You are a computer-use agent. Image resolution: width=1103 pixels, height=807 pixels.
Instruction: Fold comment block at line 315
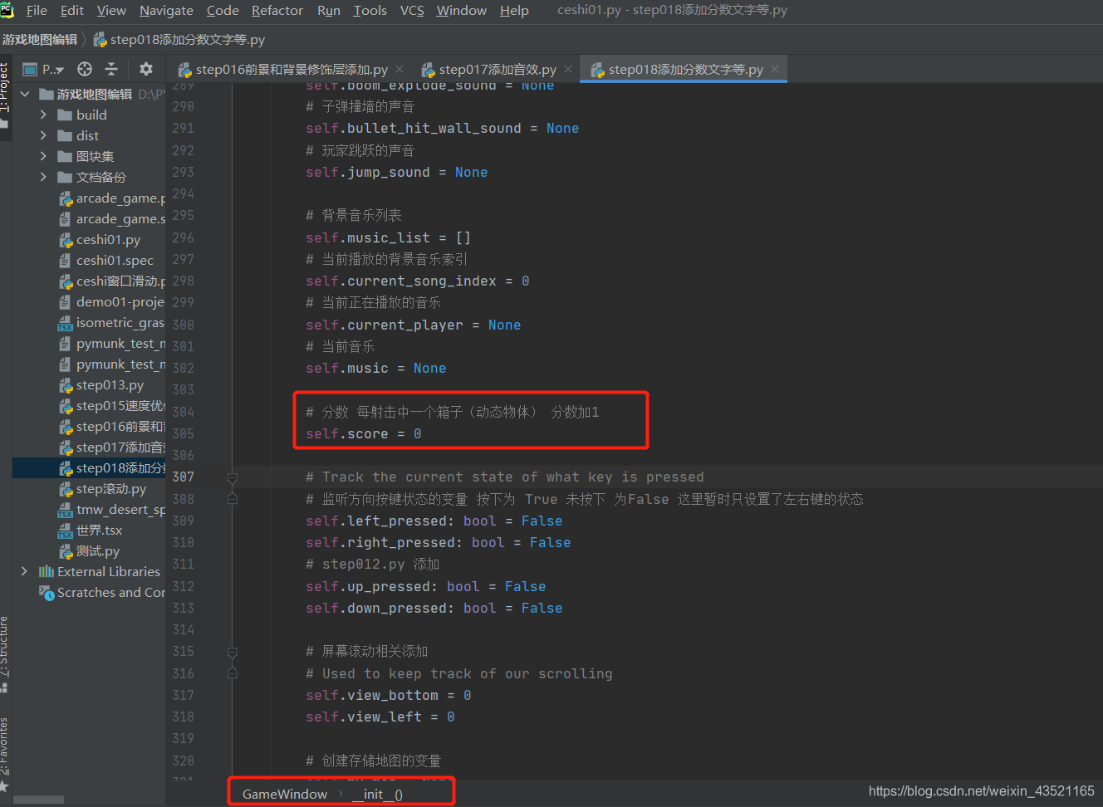(x=233, y=652)
